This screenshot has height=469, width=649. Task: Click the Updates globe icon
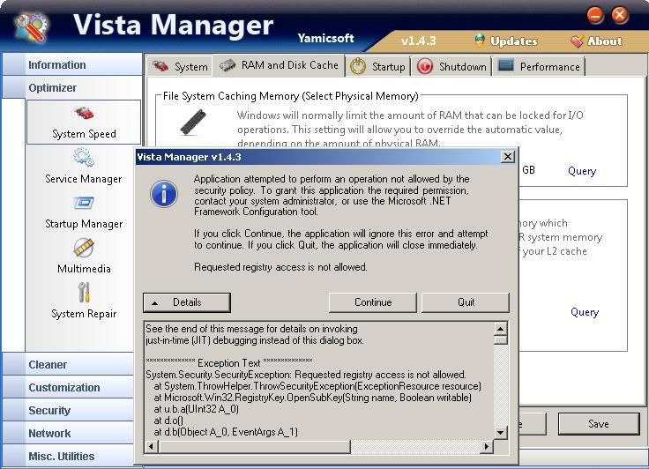coord(480,41)
